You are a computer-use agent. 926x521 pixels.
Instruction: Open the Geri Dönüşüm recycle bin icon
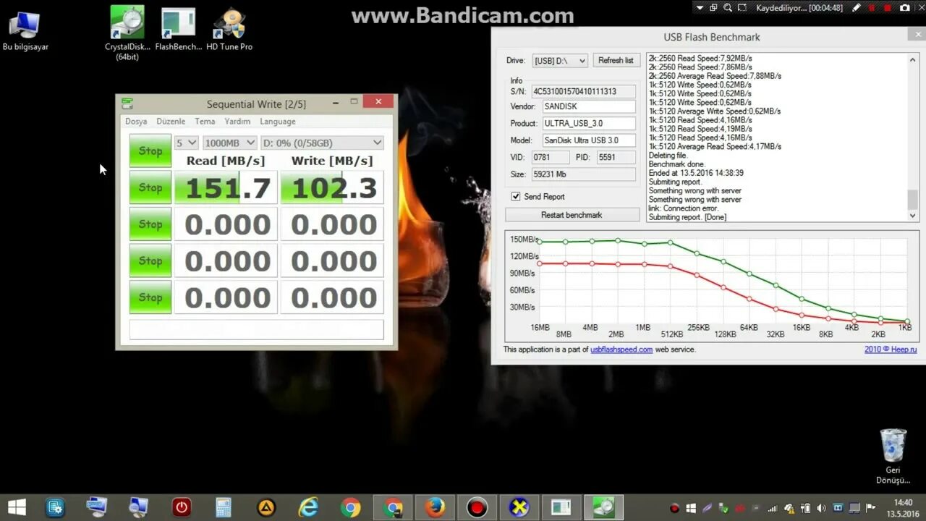[x=893, y=457]
